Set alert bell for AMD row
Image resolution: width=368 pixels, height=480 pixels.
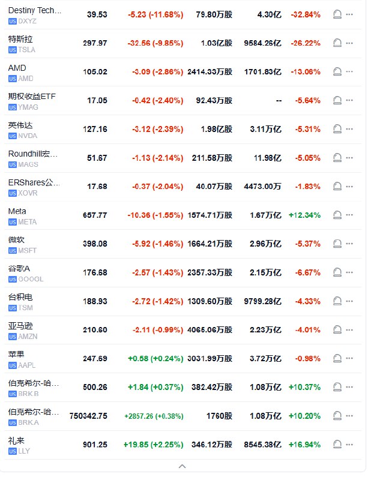click(x=337, y=71)
